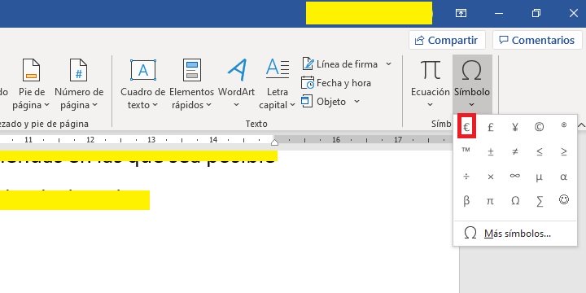Insert the not-equal sign symbol
The height and width of the screenshot is (293, 586).
(x=515, y=151)
